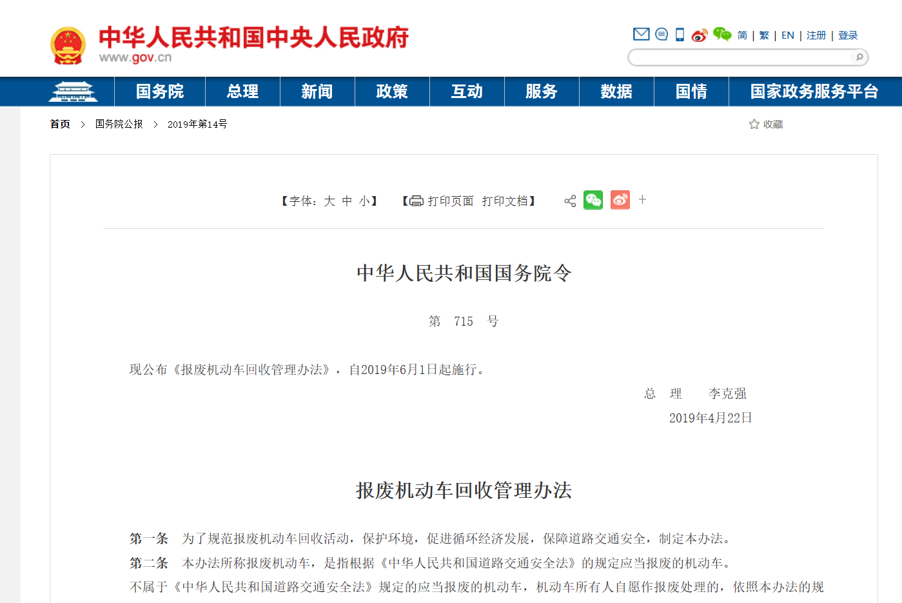
Task: Open the email icon in the header
Action: point(640,34)
